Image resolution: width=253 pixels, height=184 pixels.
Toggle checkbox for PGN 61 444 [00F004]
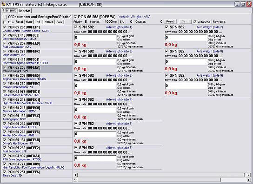coord(5,59)
